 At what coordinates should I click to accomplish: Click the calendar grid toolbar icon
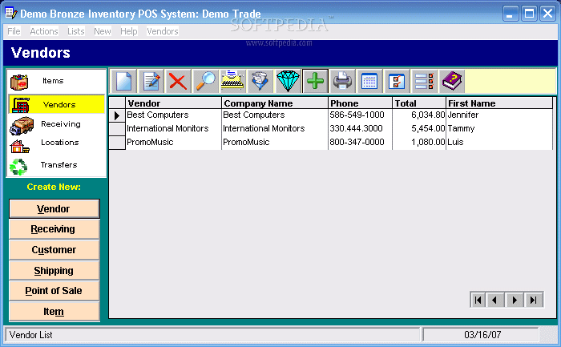(369, 81)
